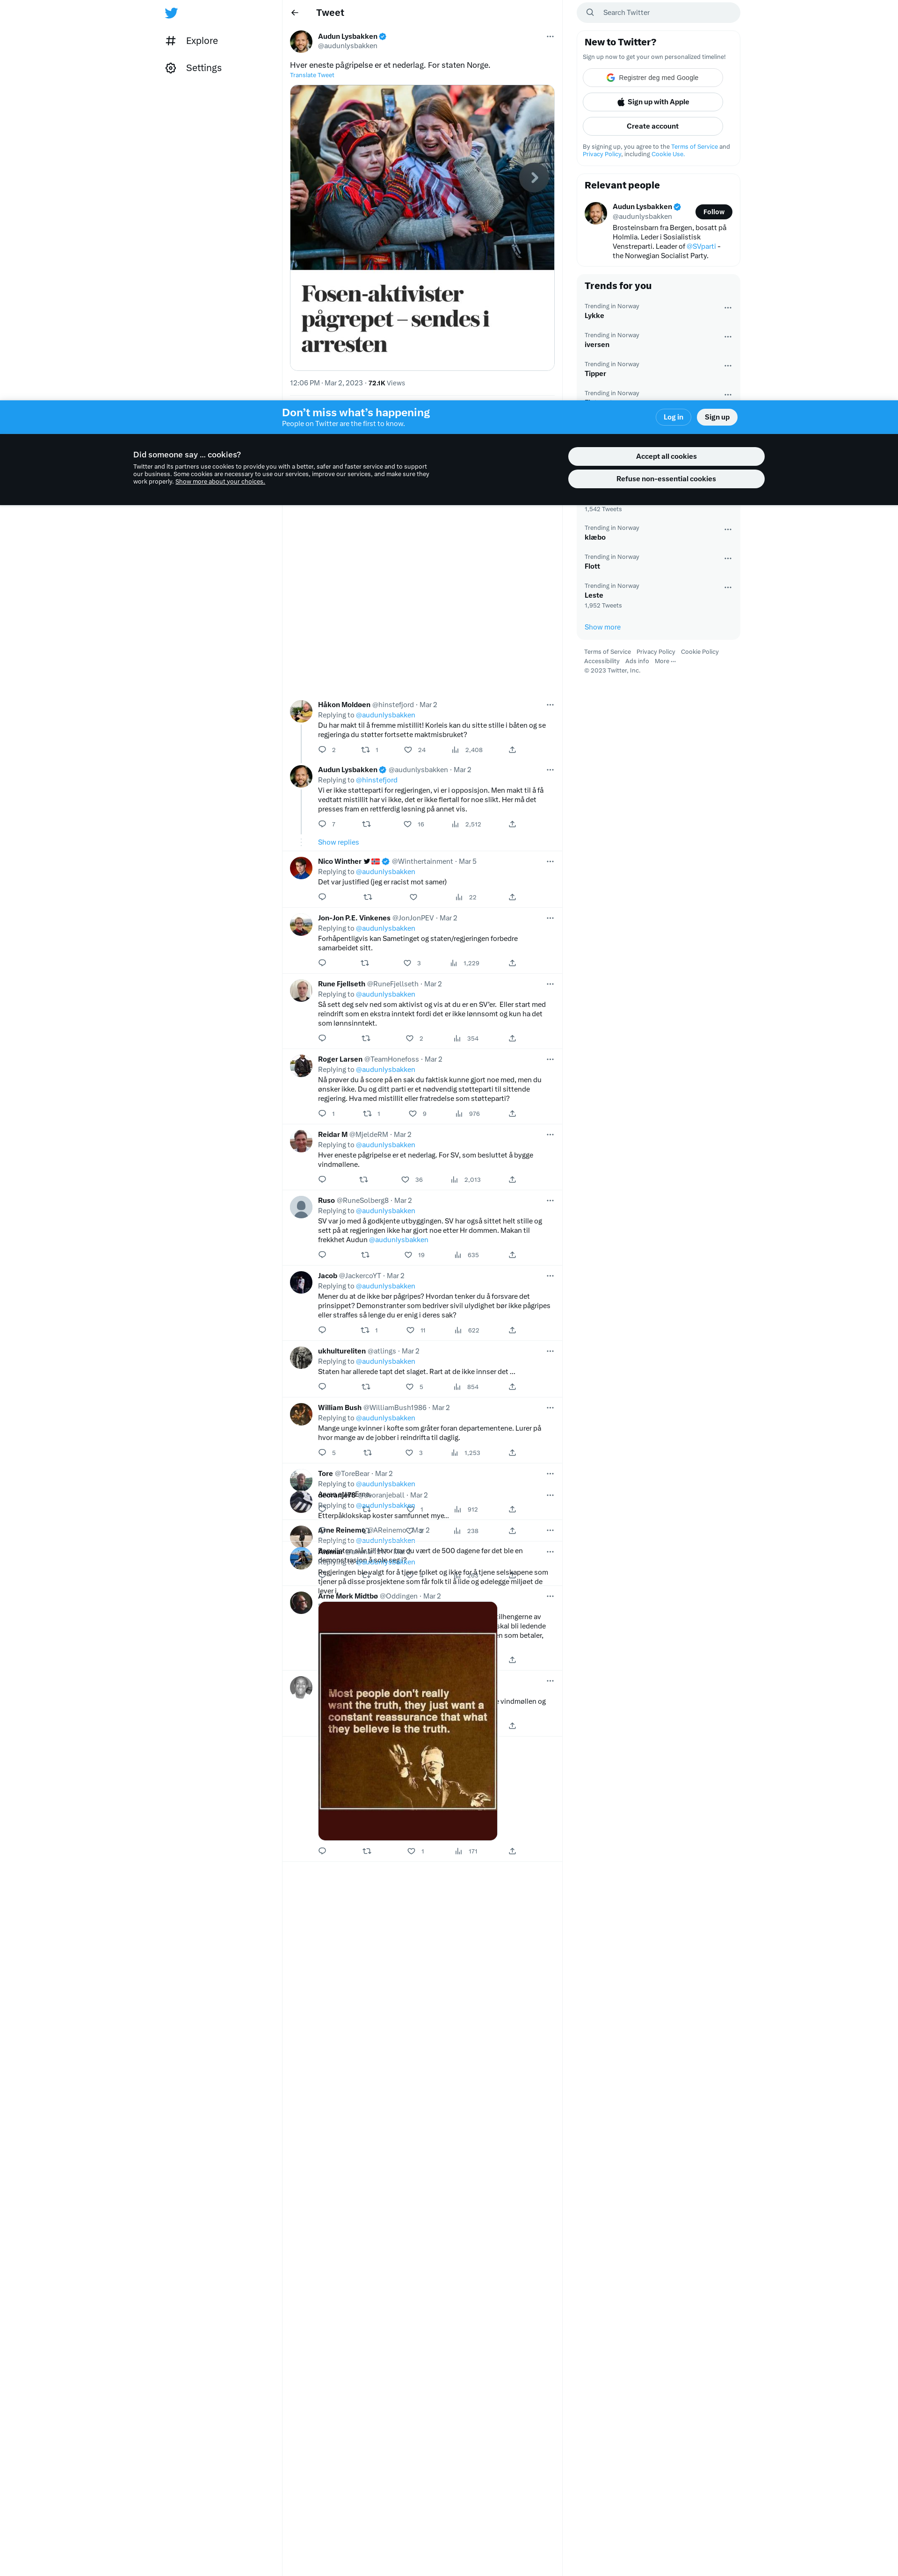This screenshot has height=2576, width=898.
Task: Accept all cookies
Action: coord(666,456)
